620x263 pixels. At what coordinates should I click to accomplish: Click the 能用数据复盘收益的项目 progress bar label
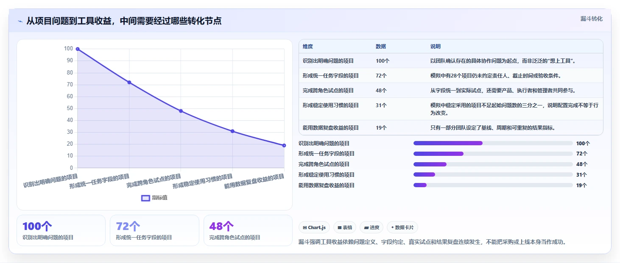point(327,185)
